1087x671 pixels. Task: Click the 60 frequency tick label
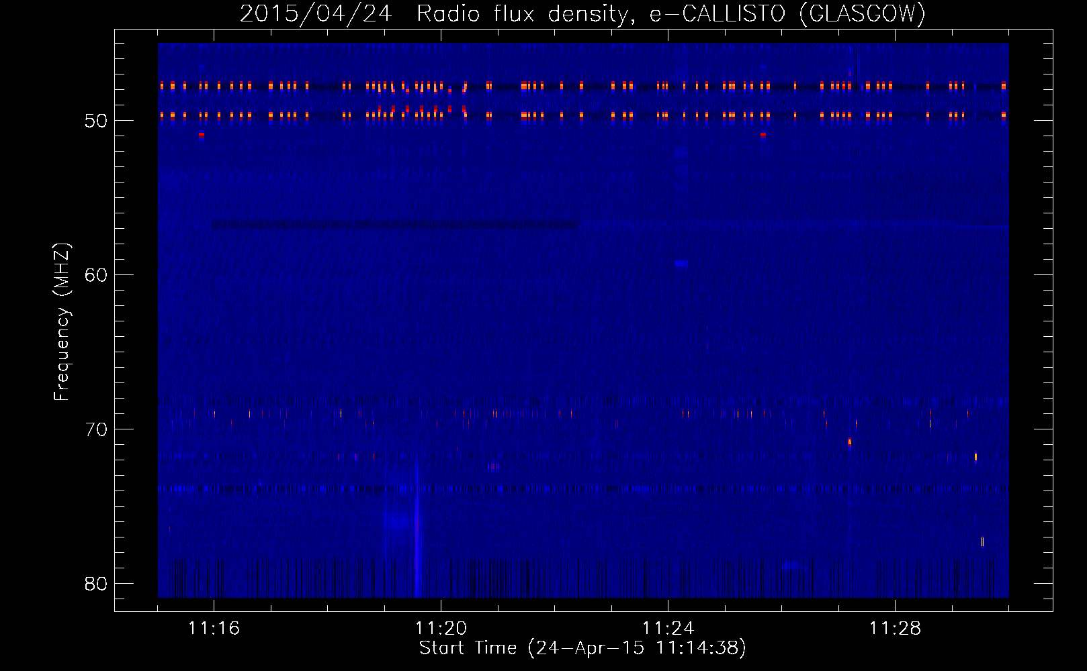click(96, 275)
